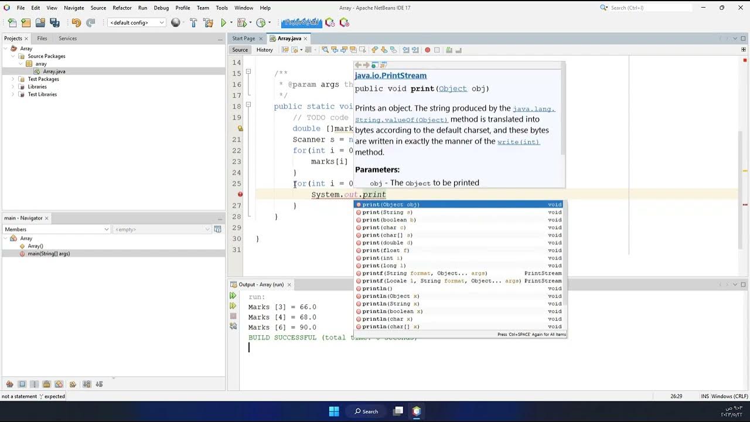
Task: Click the Find Selection magnifier in editor toolbar
Action: [x=325, y=50]
